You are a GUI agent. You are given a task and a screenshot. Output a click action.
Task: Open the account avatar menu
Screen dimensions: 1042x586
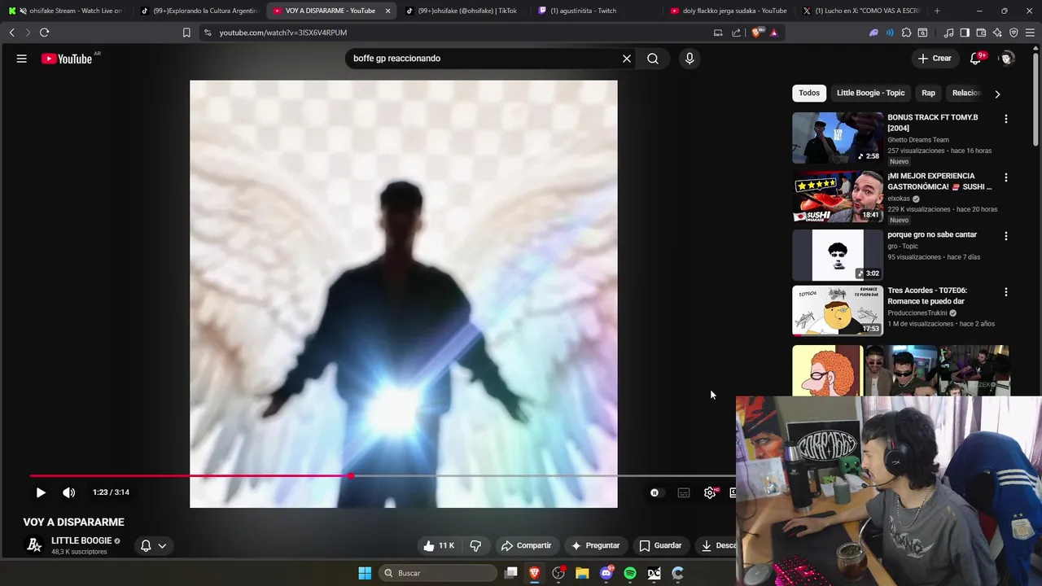[1007, 59]
